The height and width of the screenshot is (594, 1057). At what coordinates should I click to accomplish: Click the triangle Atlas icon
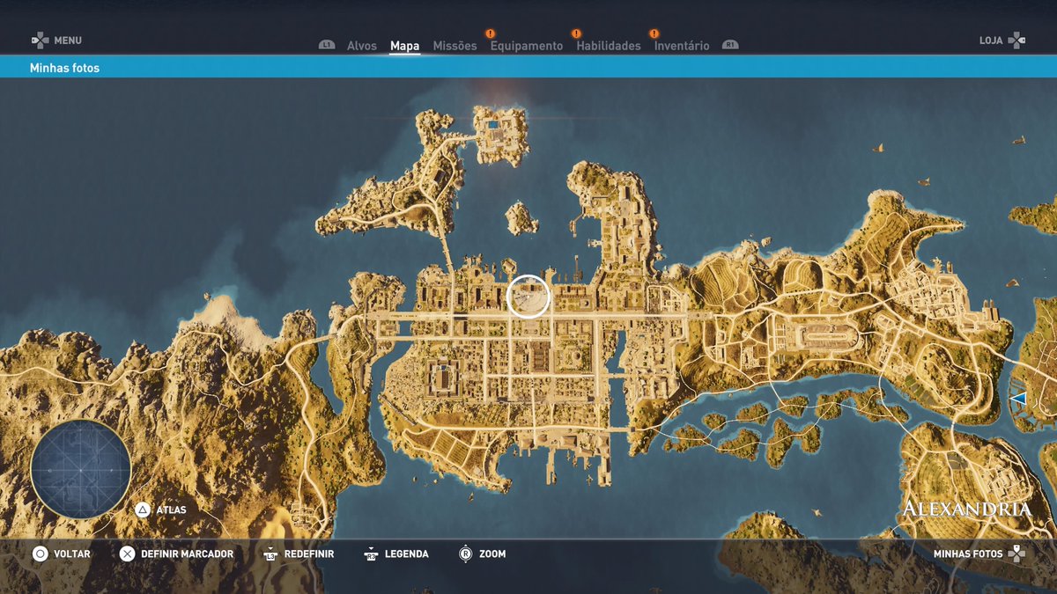(143, 509)
